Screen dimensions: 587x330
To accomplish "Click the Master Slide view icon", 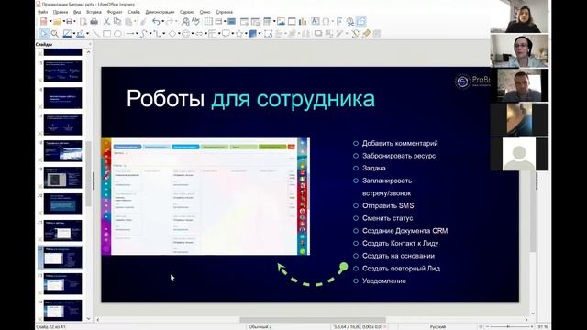I will [x=231, y=22].
